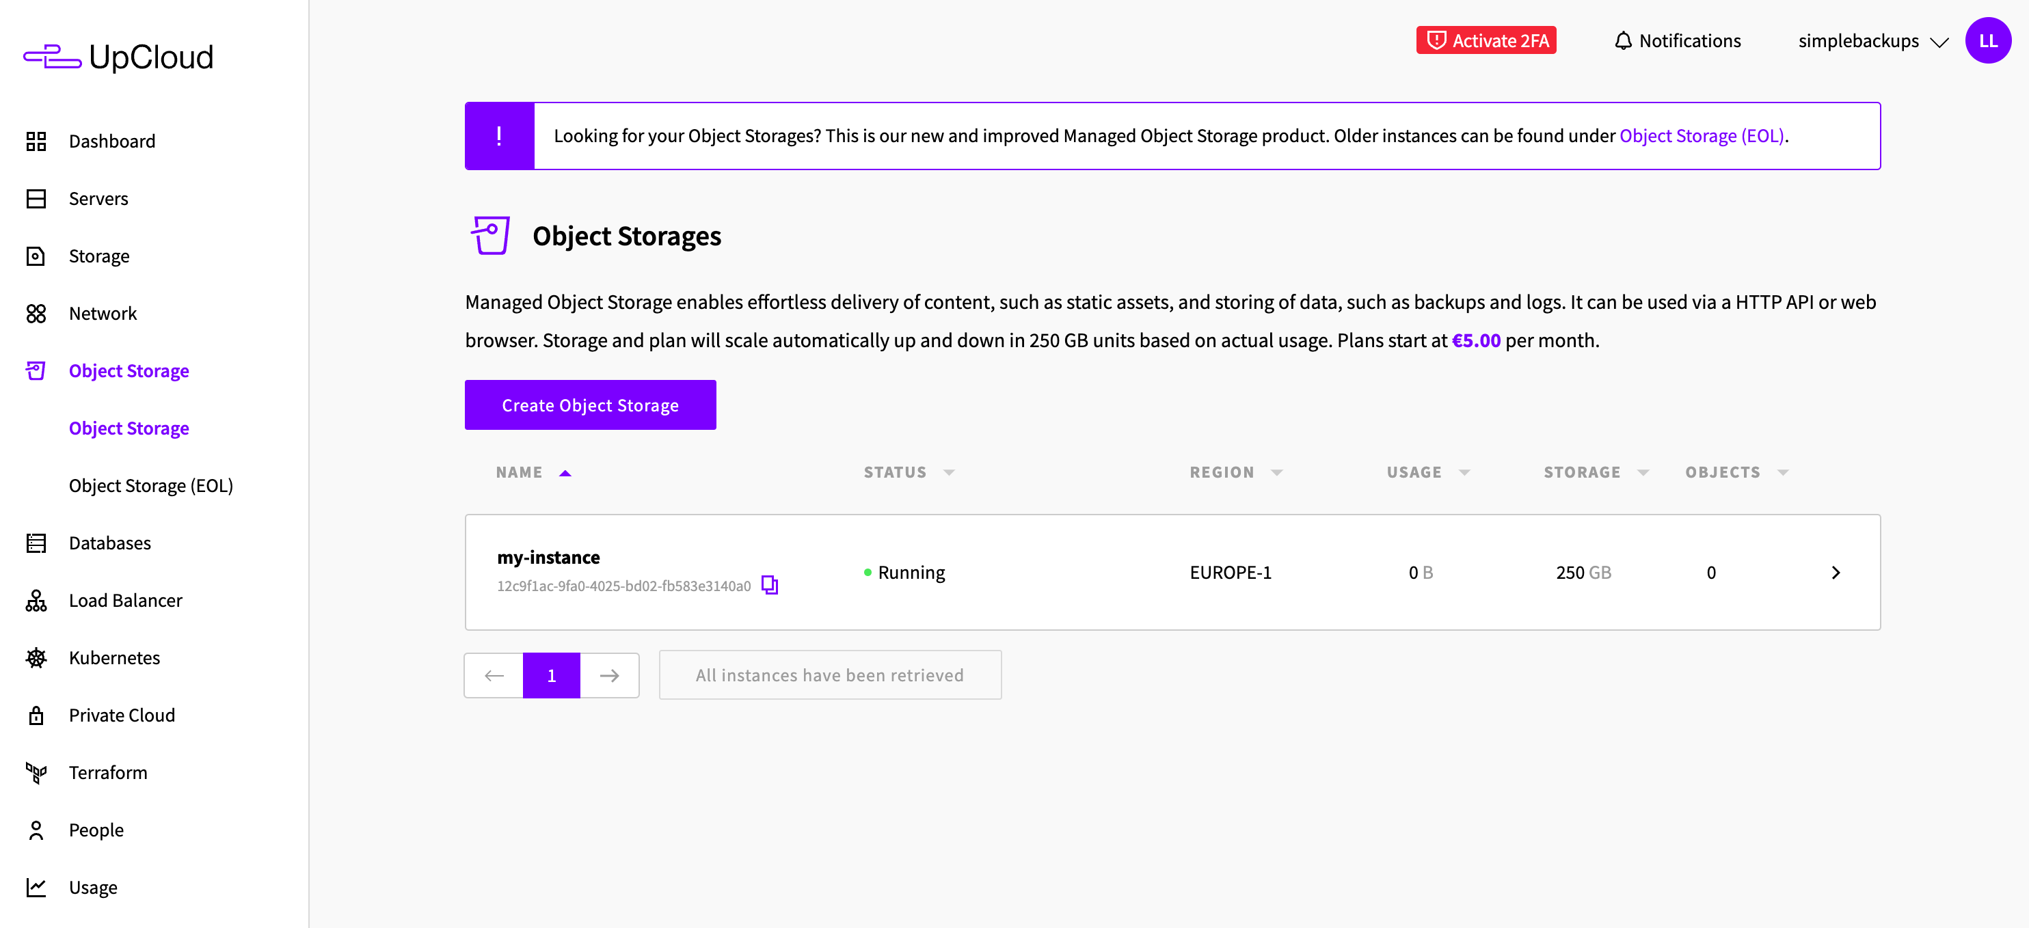Click the Create Object Storage button

point(590,405)
